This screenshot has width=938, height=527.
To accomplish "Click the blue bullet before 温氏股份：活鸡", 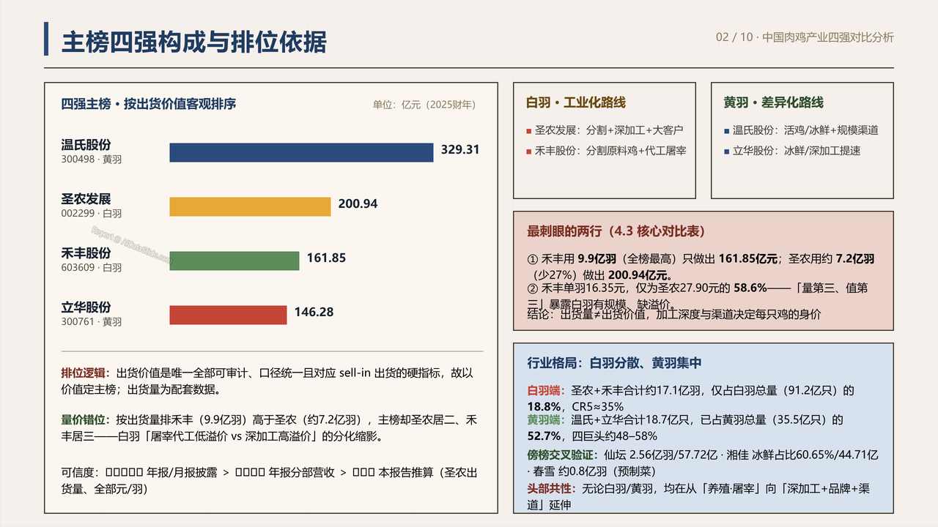I will tap(727, 131).
